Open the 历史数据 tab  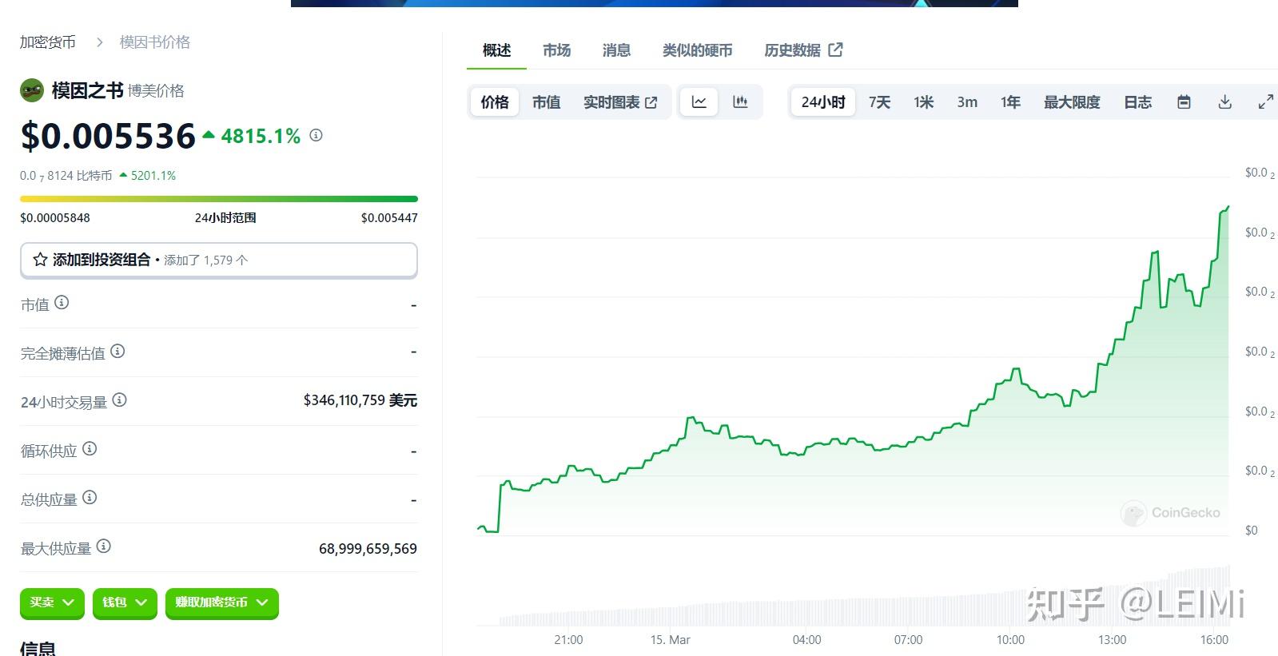point(803,50)
